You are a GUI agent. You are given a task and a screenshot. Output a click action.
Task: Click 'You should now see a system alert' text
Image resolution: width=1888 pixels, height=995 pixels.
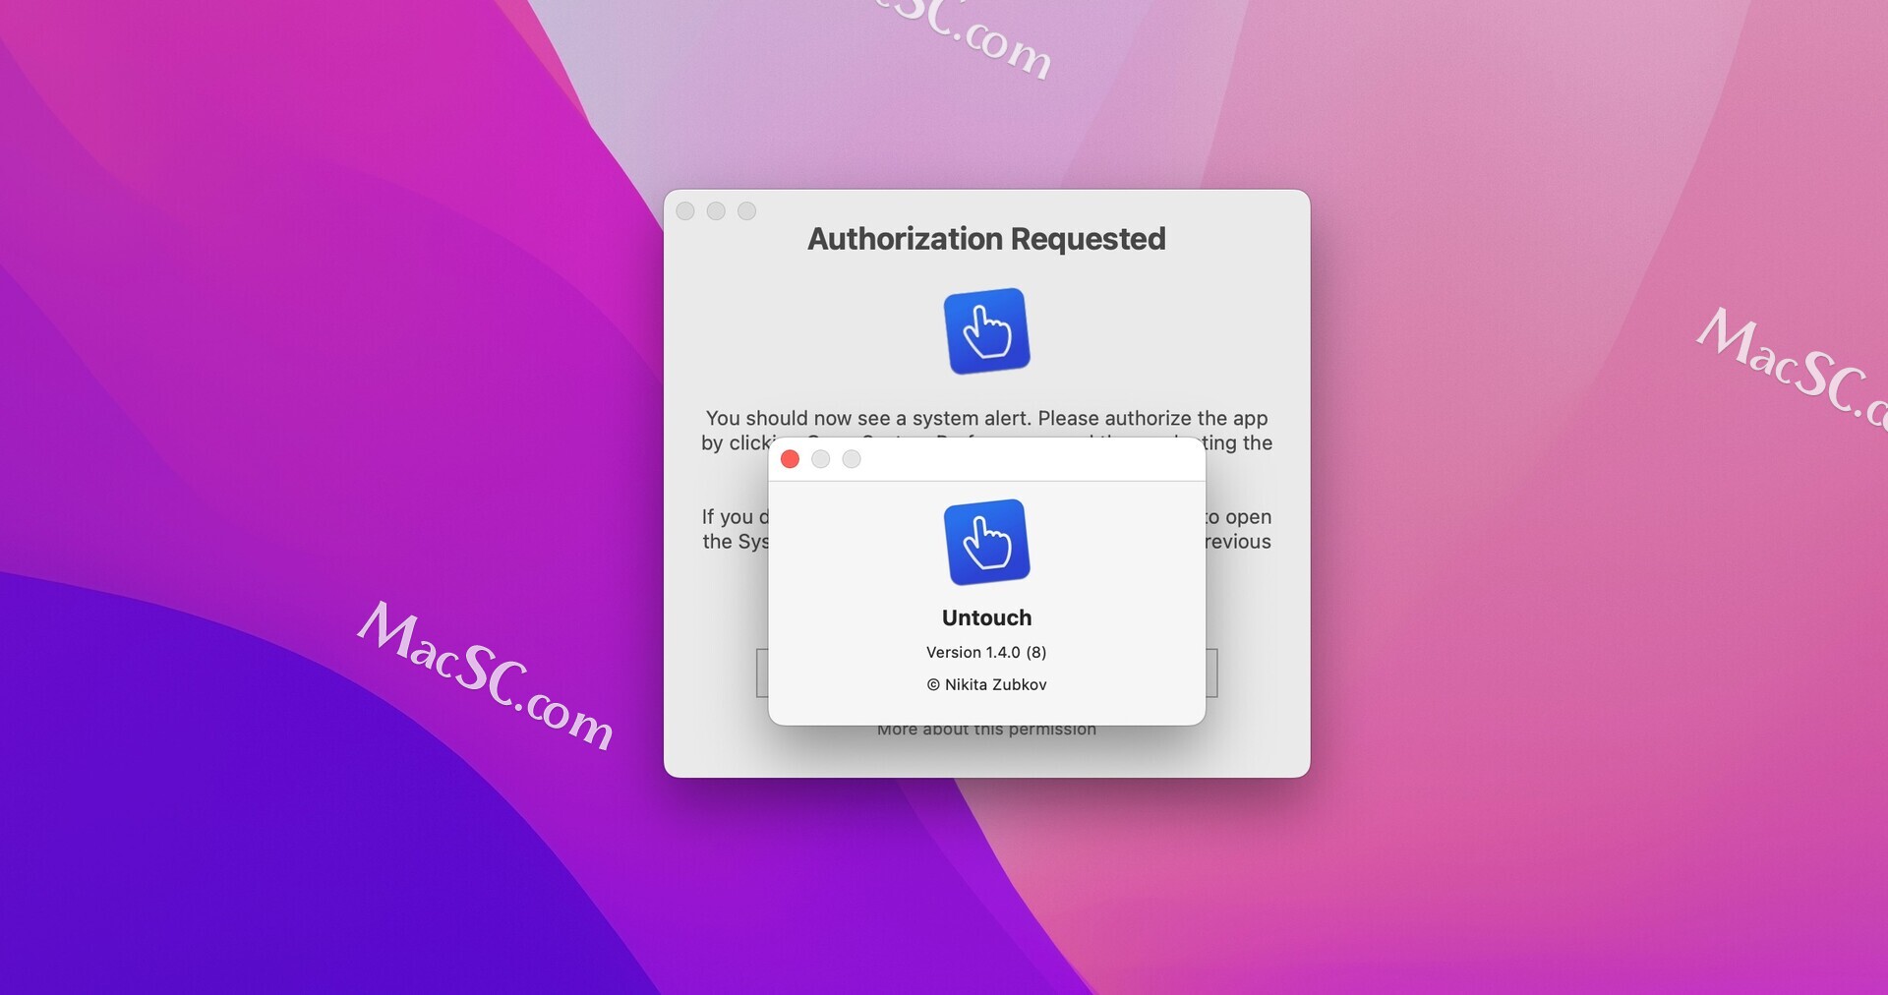pos(866,418)
